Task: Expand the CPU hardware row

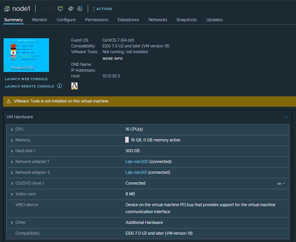Action: click(x=12, y=129)
